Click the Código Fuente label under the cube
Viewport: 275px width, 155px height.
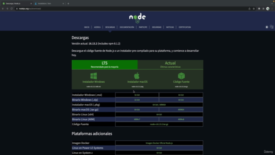click(181, 82)
